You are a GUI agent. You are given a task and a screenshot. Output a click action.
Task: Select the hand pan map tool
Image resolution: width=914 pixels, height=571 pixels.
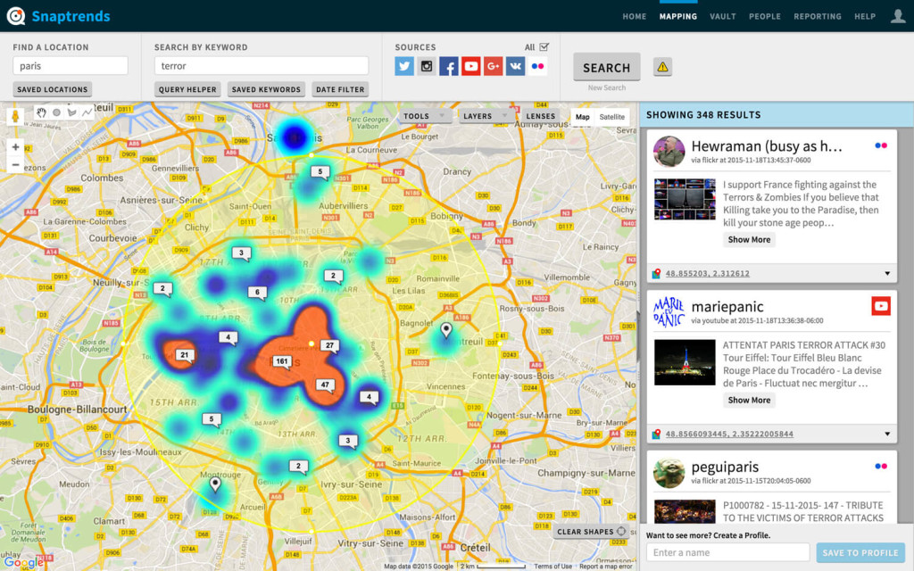coord(41,112)
